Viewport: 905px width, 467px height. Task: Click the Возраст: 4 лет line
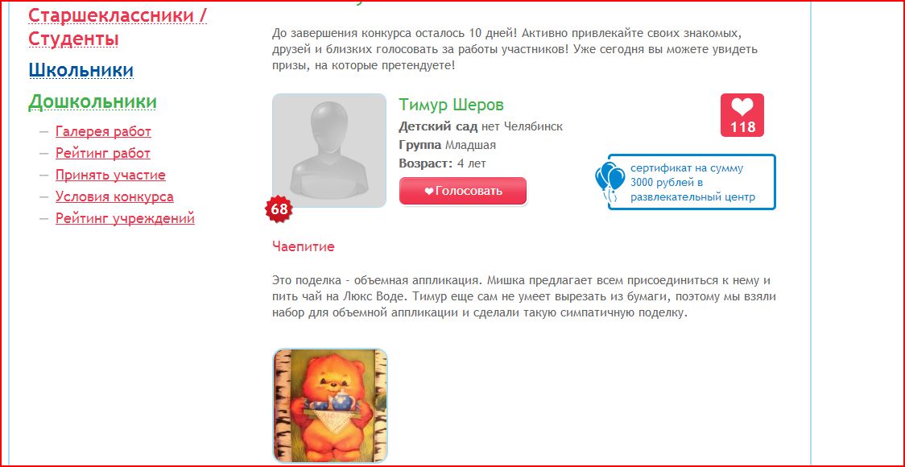click(443, 163)
